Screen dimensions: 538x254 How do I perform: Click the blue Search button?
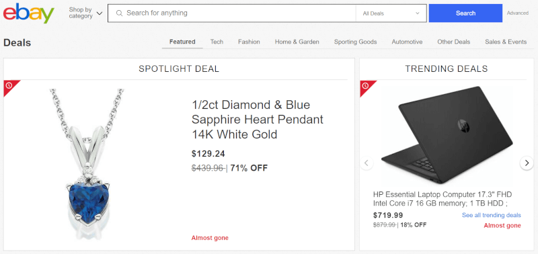[x=465, y=13]
